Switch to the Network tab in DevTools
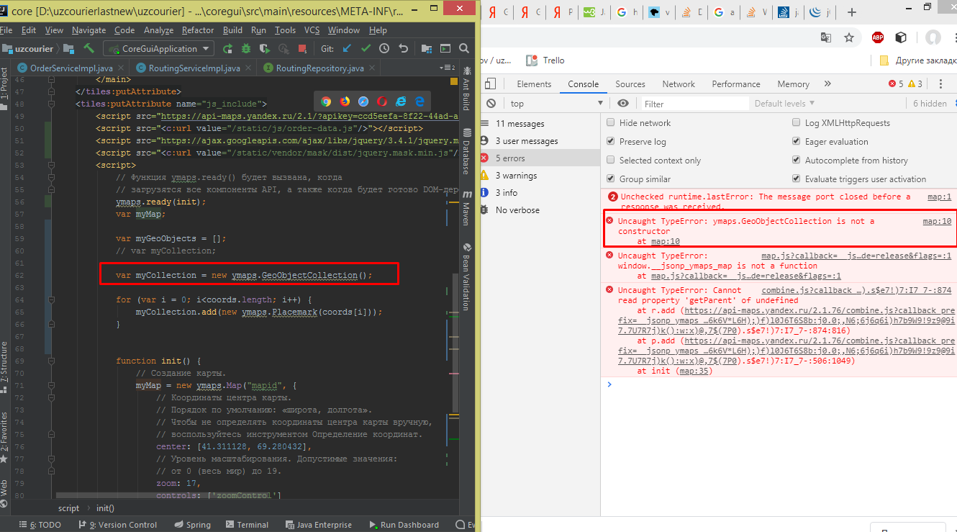The width and height of the screenshot is (957, 532). (679, 84)
